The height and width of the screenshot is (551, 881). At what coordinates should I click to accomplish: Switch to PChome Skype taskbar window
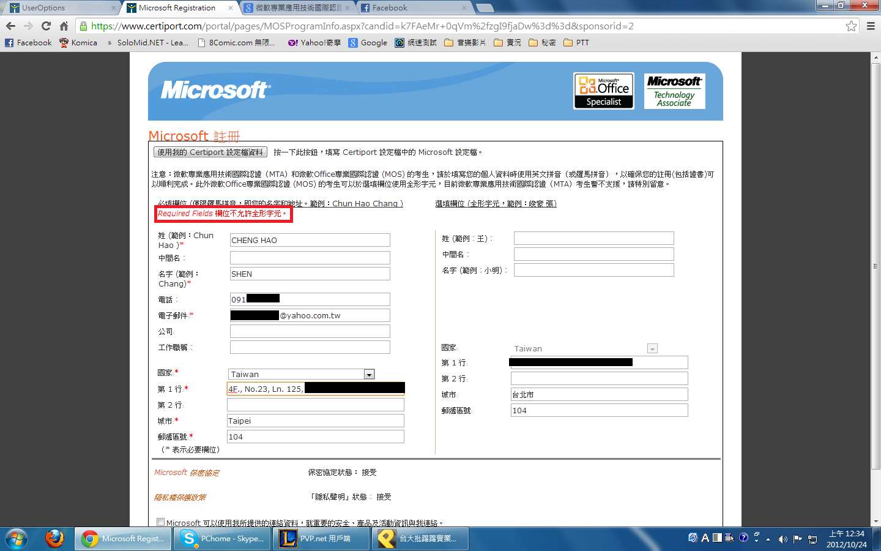pos(223,539)
